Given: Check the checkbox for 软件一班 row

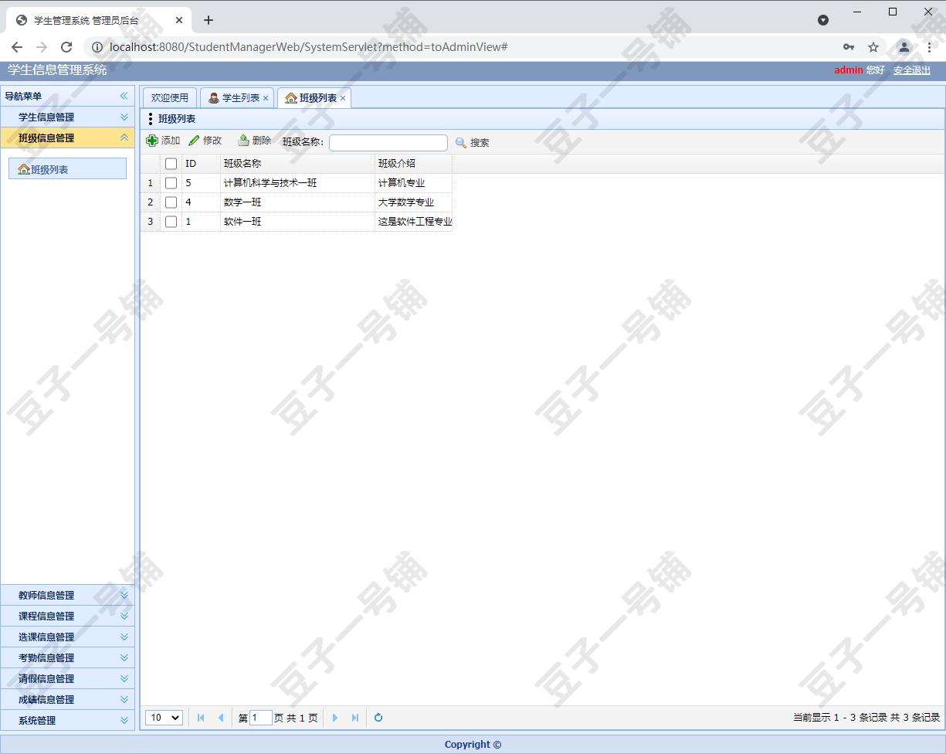Looking at the screenshot, I should coord(171,221).
